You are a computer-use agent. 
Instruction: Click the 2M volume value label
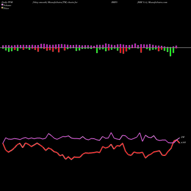click(183, 137)
